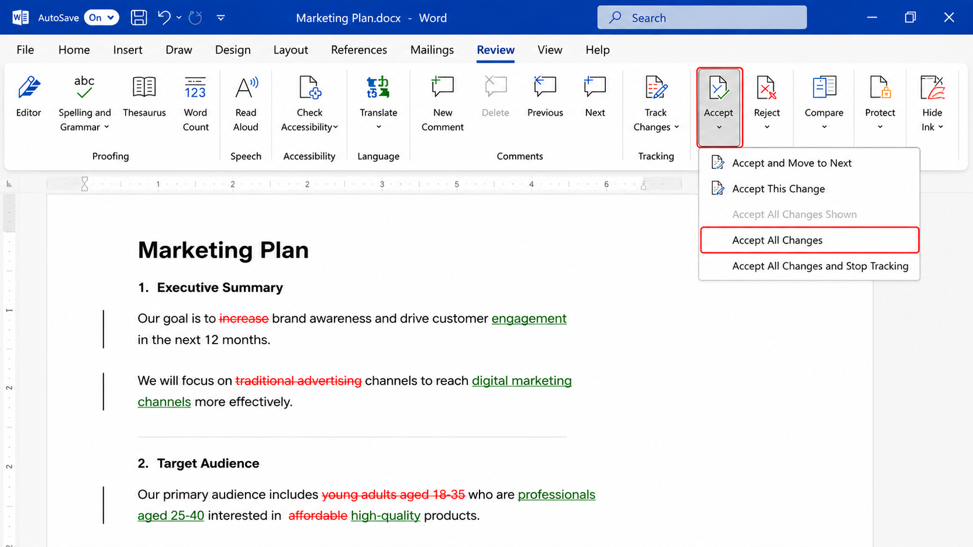The image size is (973, 547).
Task: Expand the Protect dropdown arrow
Action: pyautogui.click(x=880, y=127)
